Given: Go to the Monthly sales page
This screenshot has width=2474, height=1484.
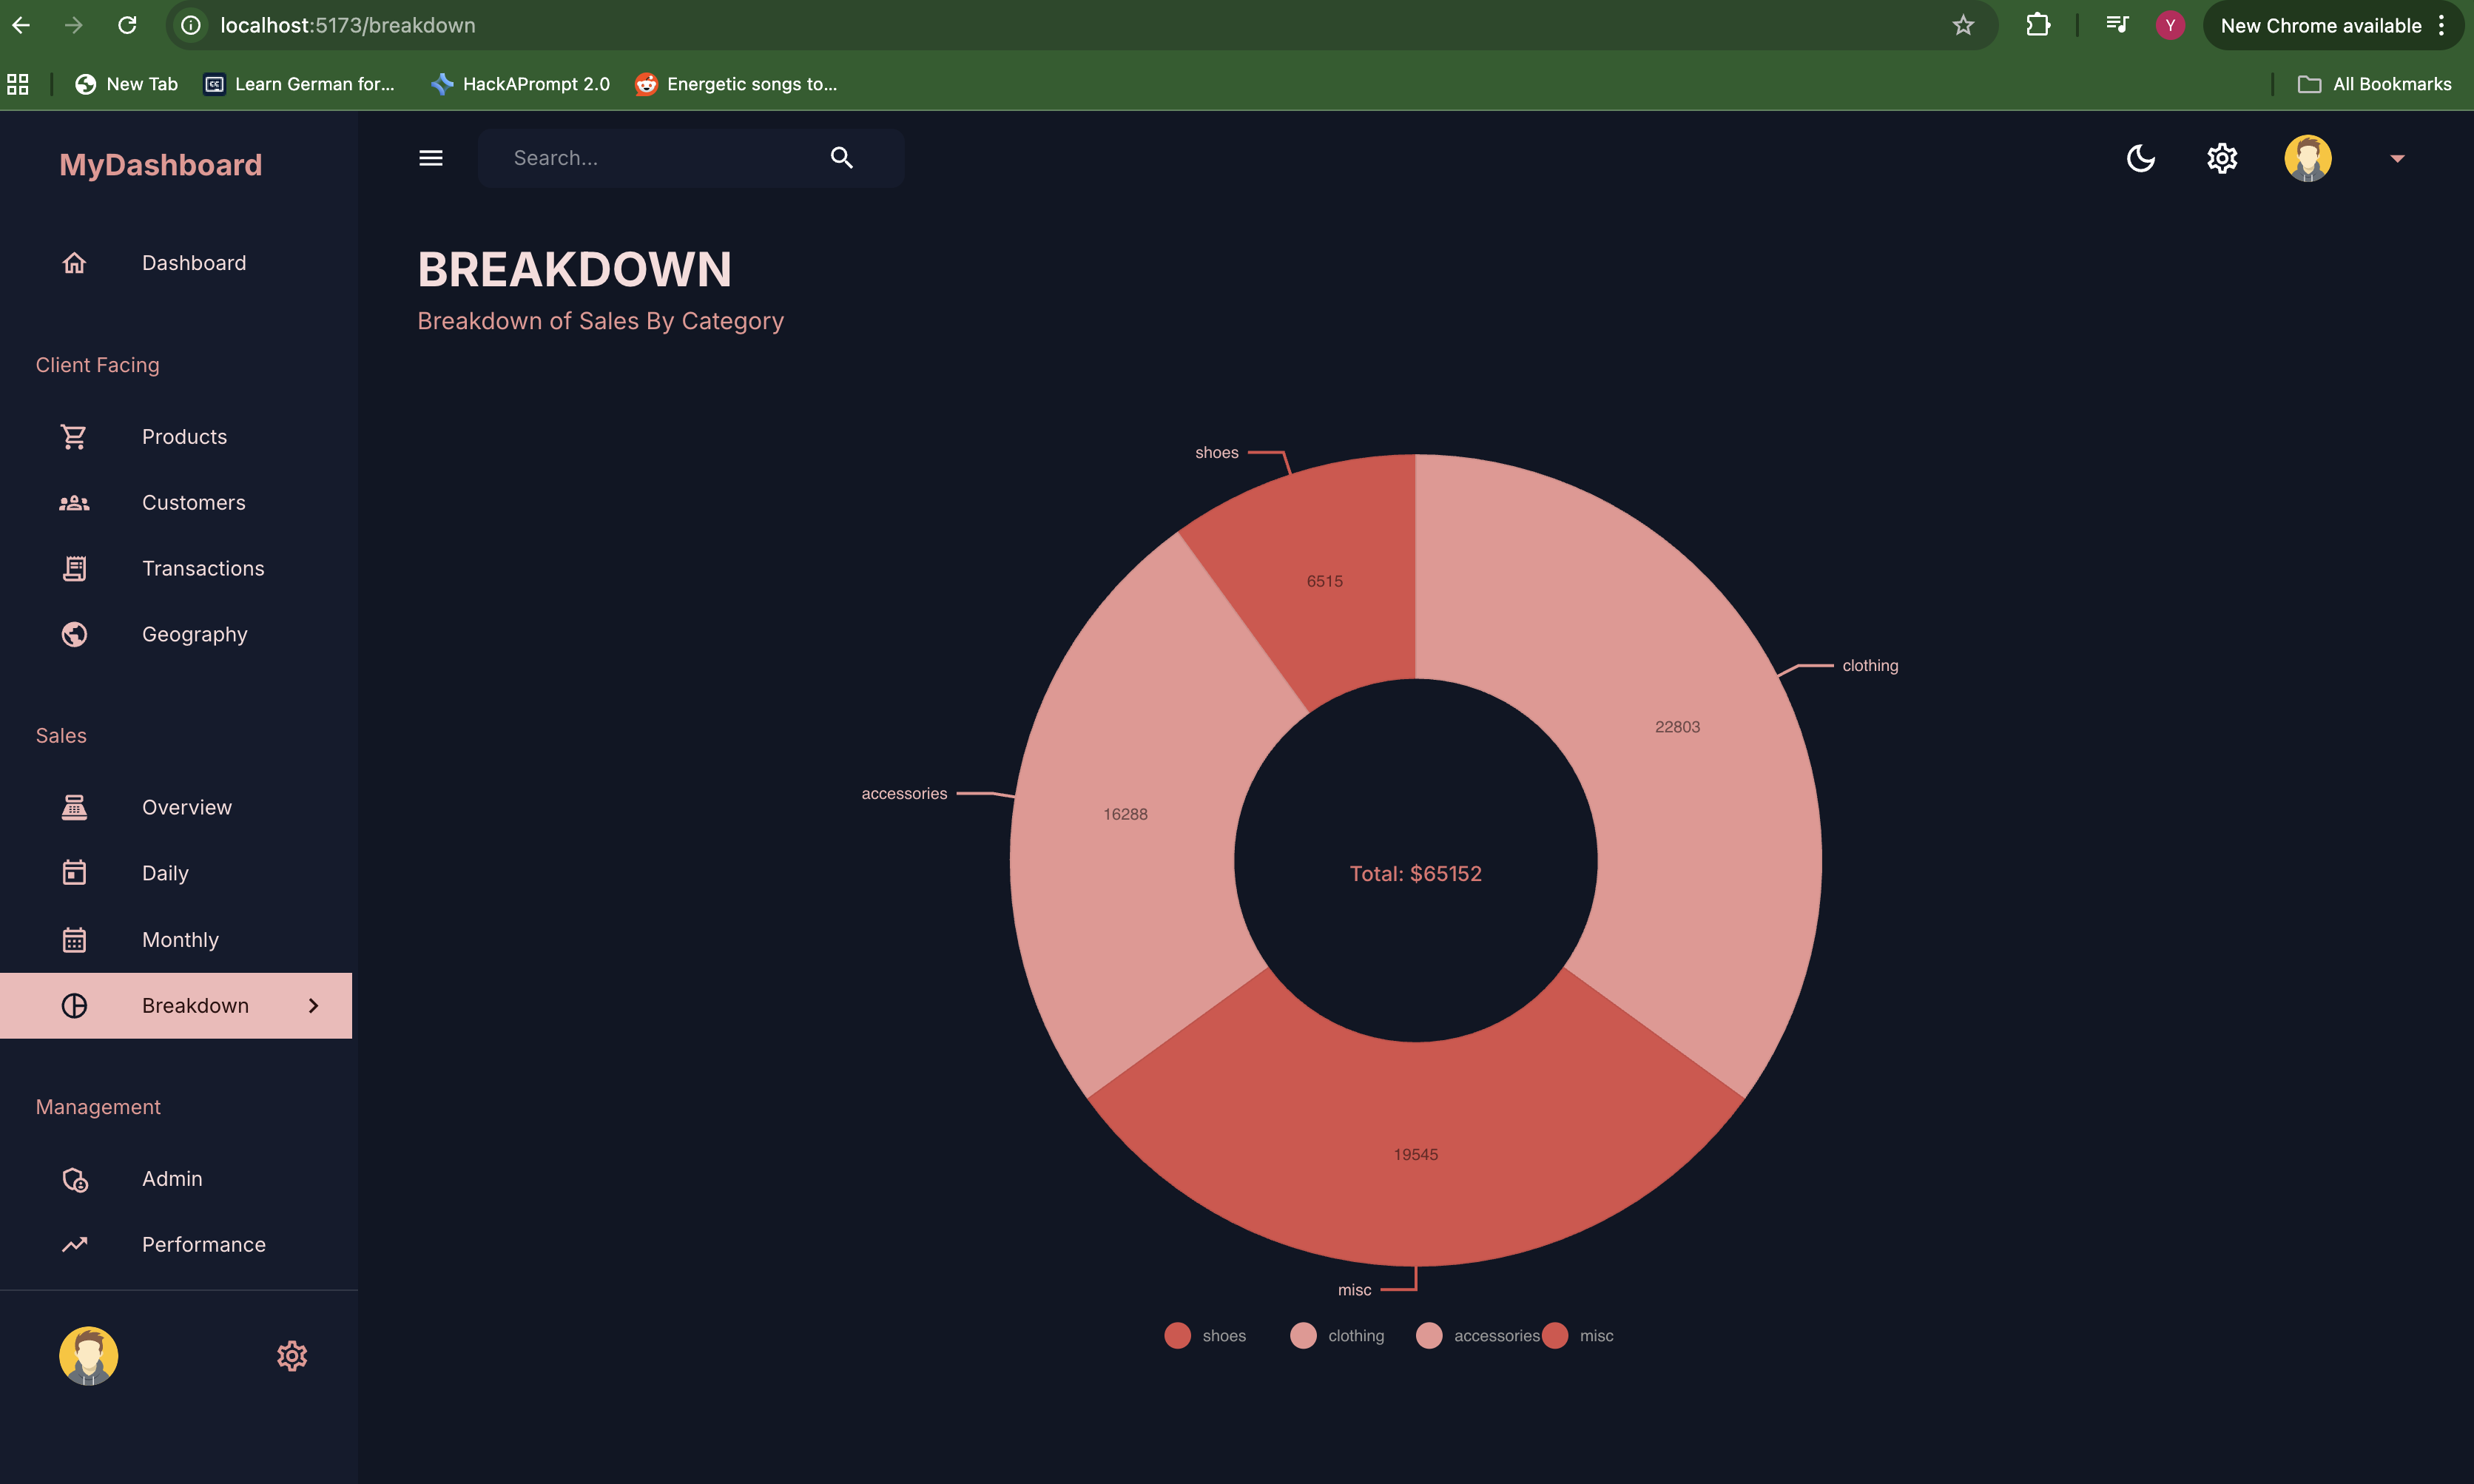Looking at the screenshot, I should click(x=180, y=939).
